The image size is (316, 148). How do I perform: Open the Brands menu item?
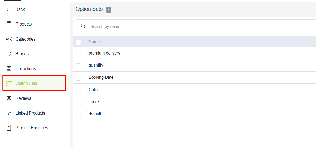(x=22, y=54)
